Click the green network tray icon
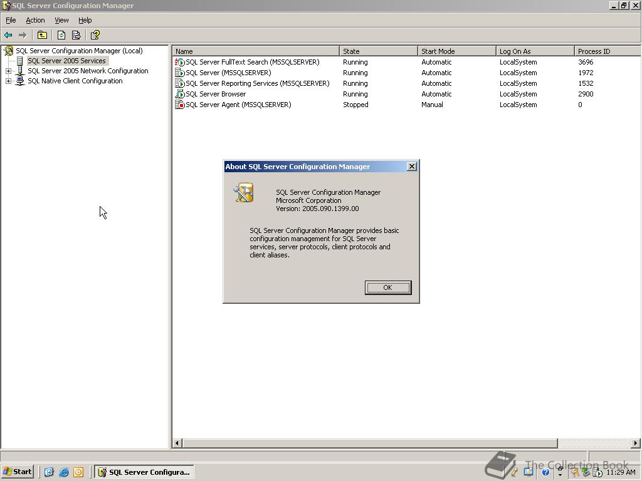The width and height of the screenshot is (642, 481). [x=586, y=472]
